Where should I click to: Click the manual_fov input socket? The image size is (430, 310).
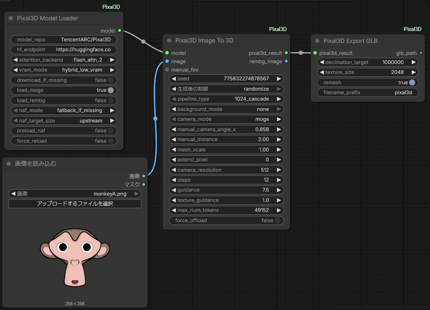pyautogui.click(x=167, y=70)
